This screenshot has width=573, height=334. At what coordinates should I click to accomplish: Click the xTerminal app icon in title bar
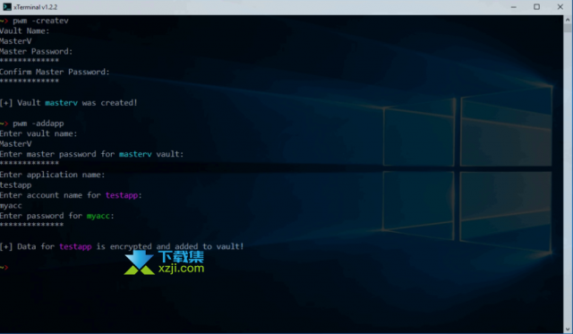coord(7,7)
